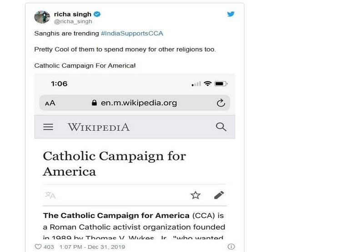Click the Twitter bird logo

(231, 14)
